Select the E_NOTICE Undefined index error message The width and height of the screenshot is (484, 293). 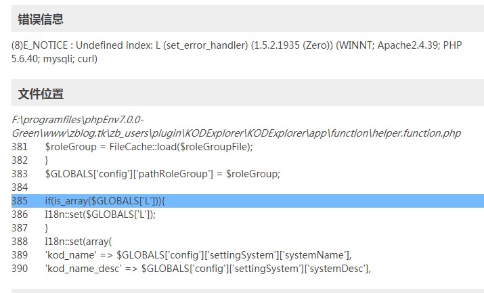pos(237,52)
